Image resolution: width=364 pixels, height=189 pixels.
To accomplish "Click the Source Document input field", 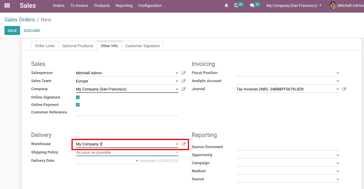I will (287, 147).
